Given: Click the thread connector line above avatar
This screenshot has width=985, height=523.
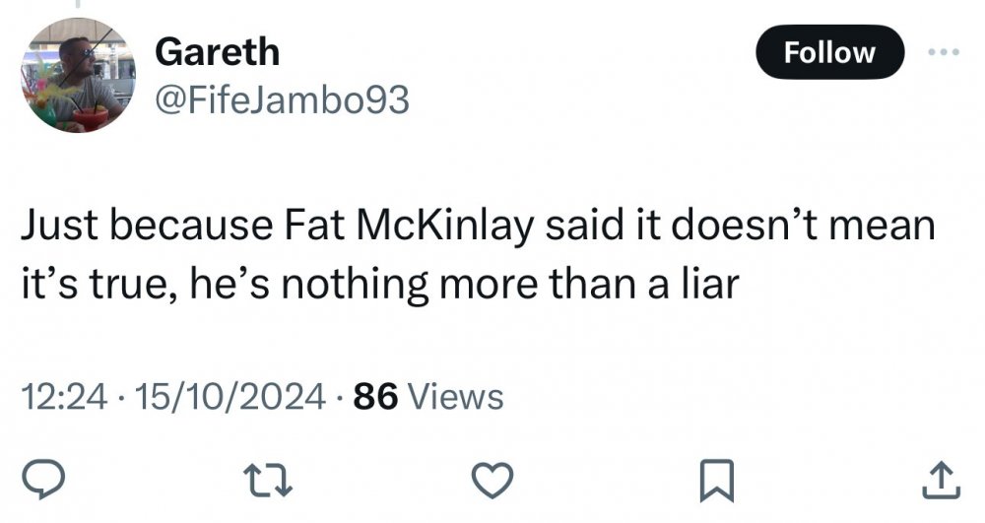Looking at the screenshot, I should pyautogui.click(x=79, y=4).
